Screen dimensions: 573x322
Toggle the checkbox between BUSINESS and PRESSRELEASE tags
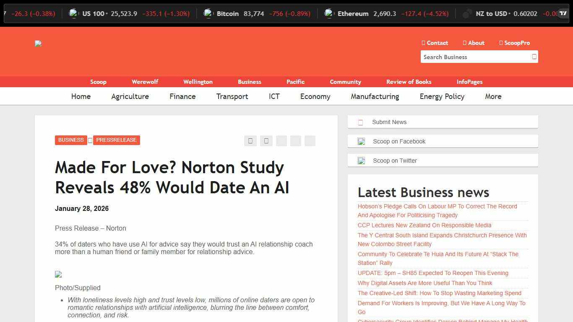pyautogui.click(x=90, y=140)
